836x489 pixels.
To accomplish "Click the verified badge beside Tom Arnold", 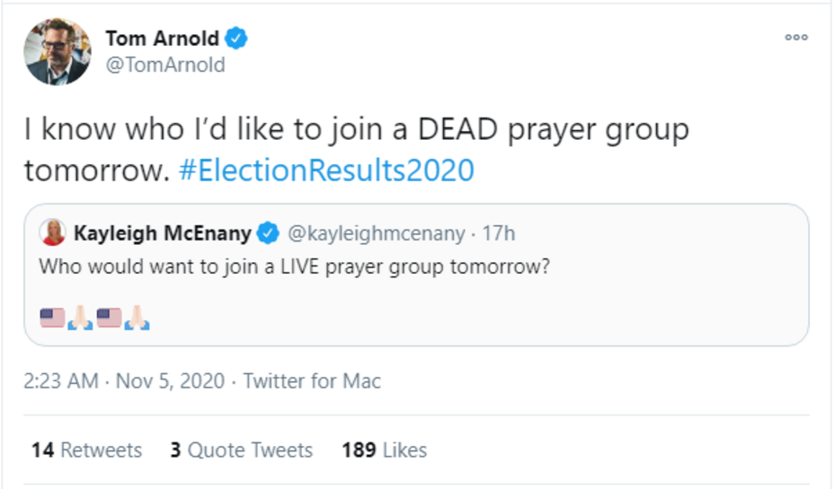I will coord(236,39).
